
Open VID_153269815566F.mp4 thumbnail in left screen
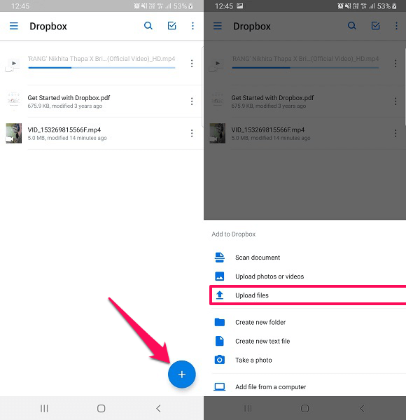coord(14,133)
